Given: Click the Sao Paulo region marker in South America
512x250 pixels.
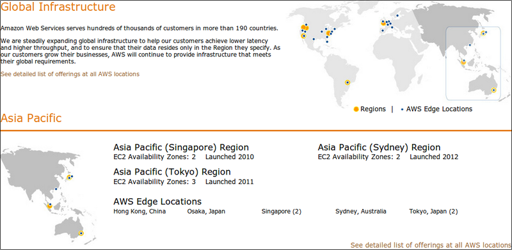Looking at the screenshot, I should pos(348,82).
